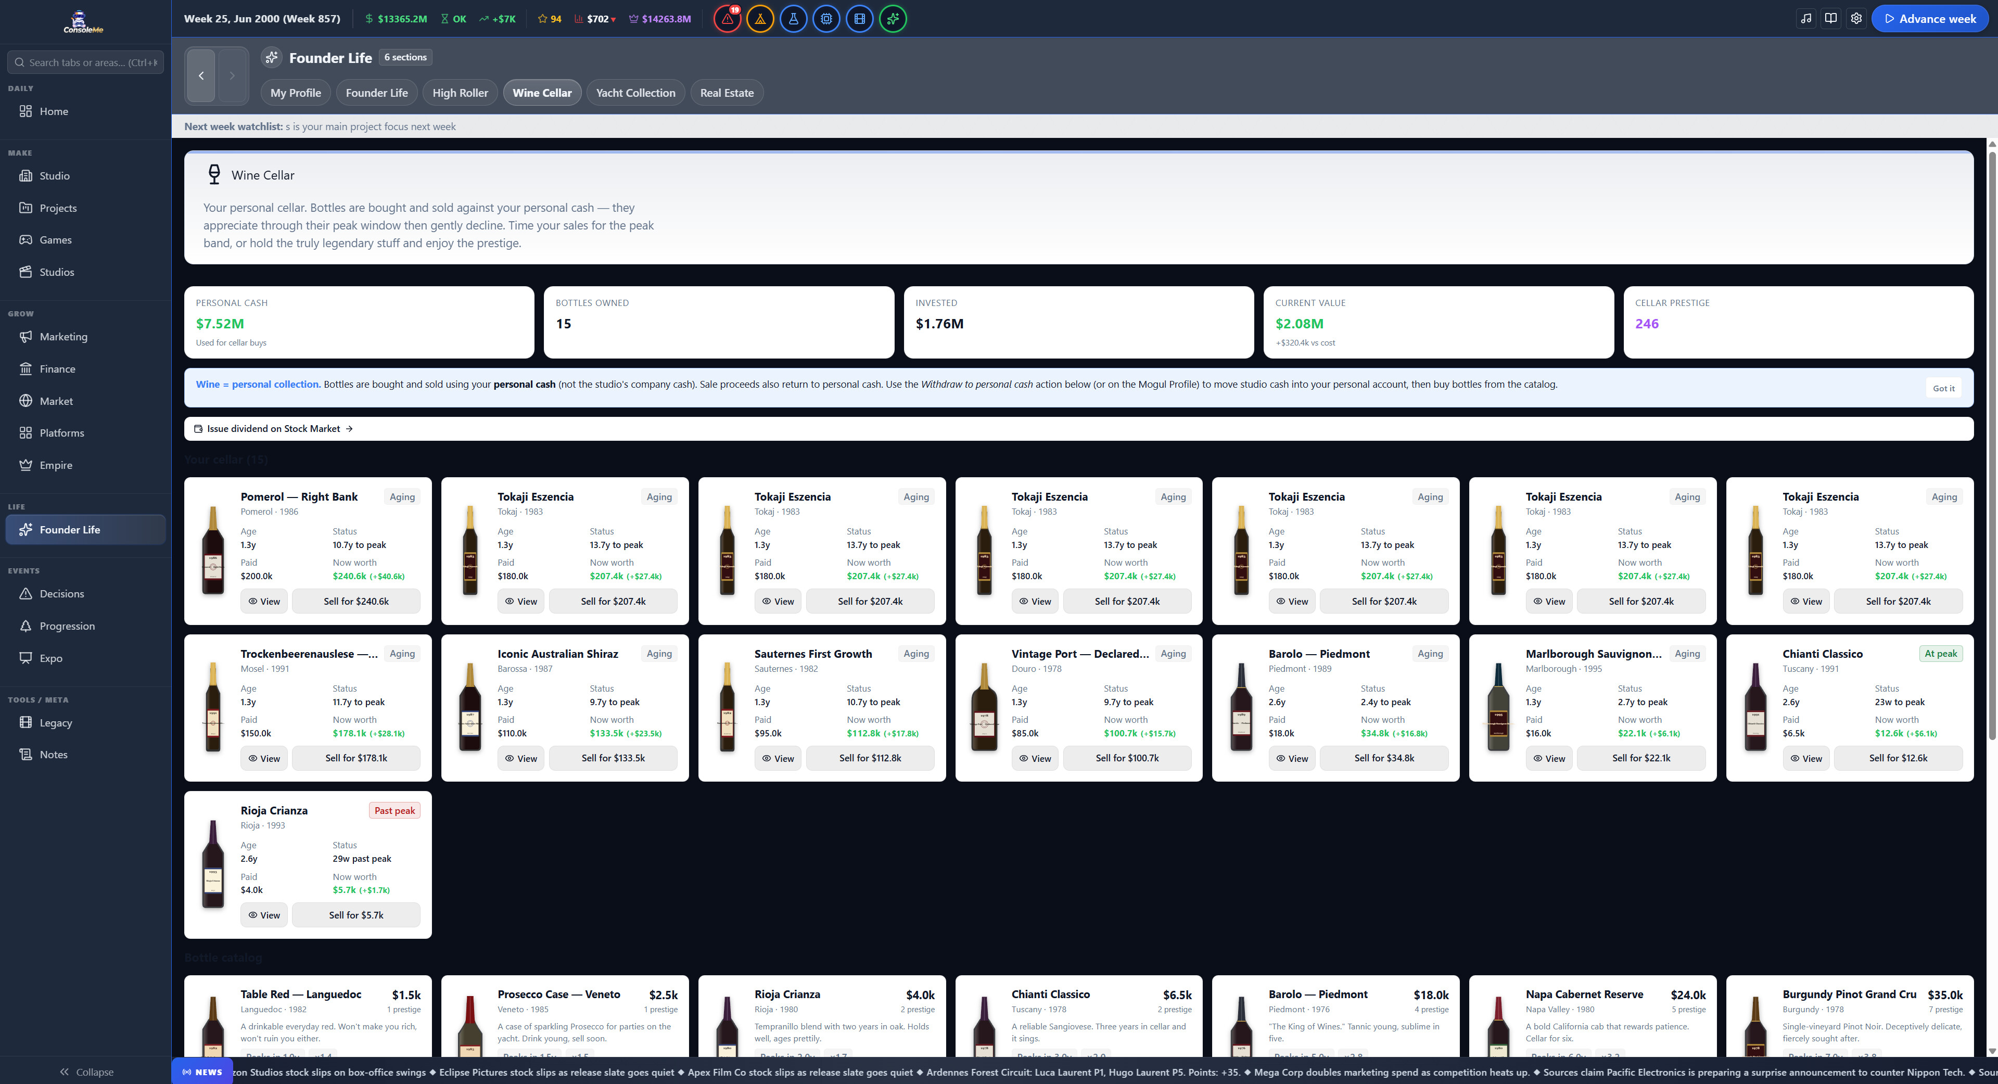Open Progression in the sidebar
This screenshot has height=1084, width=1998.
coord(85,626)
